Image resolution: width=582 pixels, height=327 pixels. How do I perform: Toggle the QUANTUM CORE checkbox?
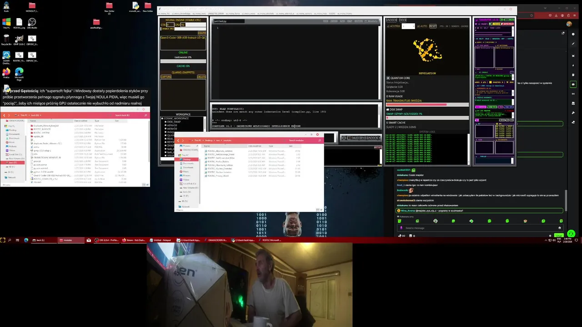click(388, 78)
